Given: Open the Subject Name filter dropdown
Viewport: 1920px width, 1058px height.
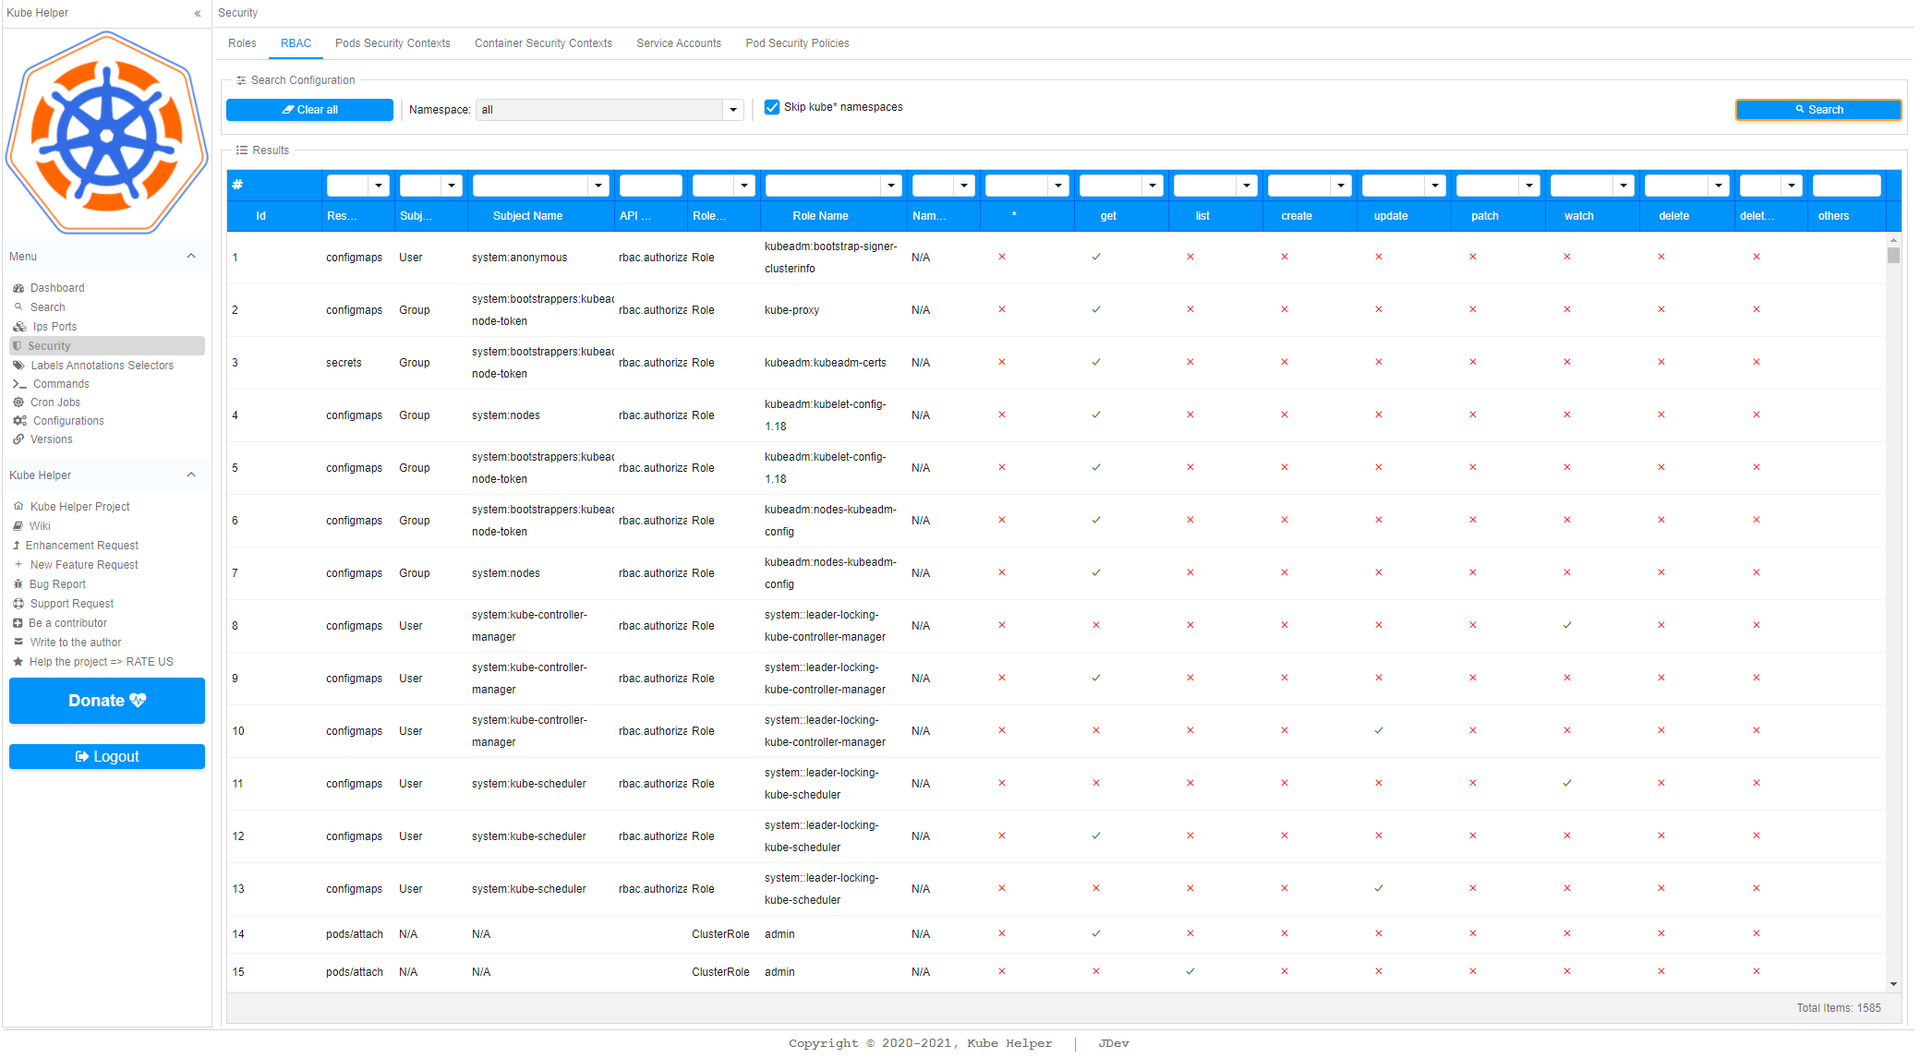Looking at the screenshot, I should click(598, 186).
